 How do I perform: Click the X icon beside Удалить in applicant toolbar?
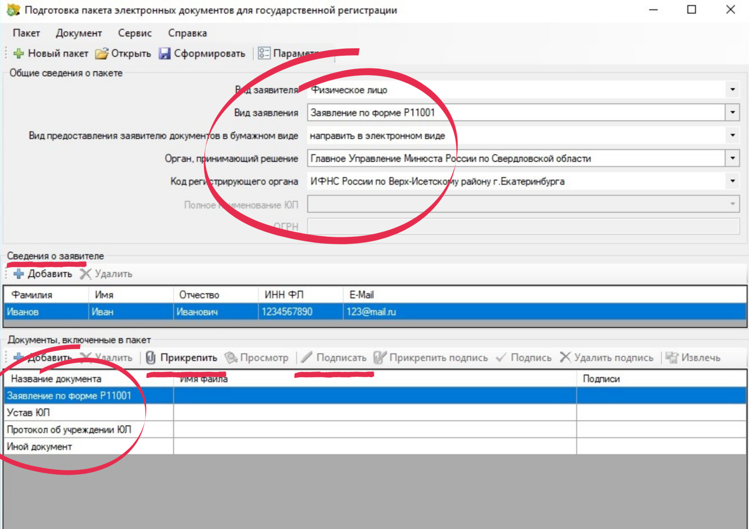(85, 274)
